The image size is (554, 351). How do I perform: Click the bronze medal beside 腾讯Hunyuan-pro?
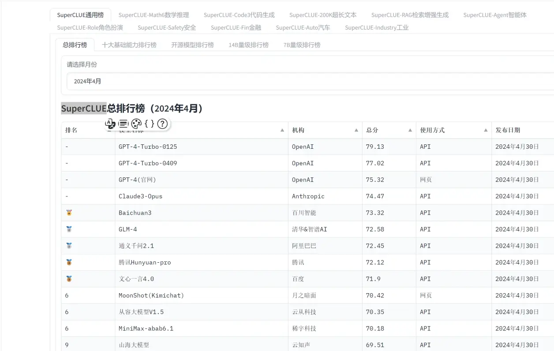pos(69,262)
